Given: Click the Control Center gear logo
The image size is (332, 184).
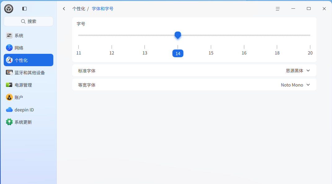Looking at the screenshot, I should click(x=8, y=9).
